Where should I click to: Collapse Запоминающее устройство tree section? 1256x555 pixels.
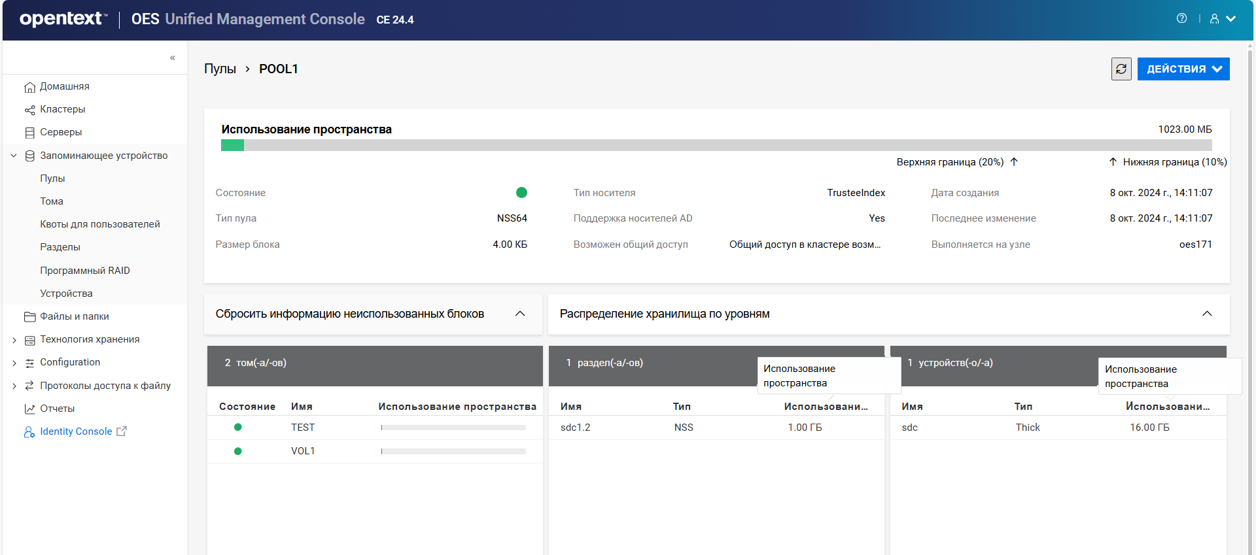click(x=14, y=156)
